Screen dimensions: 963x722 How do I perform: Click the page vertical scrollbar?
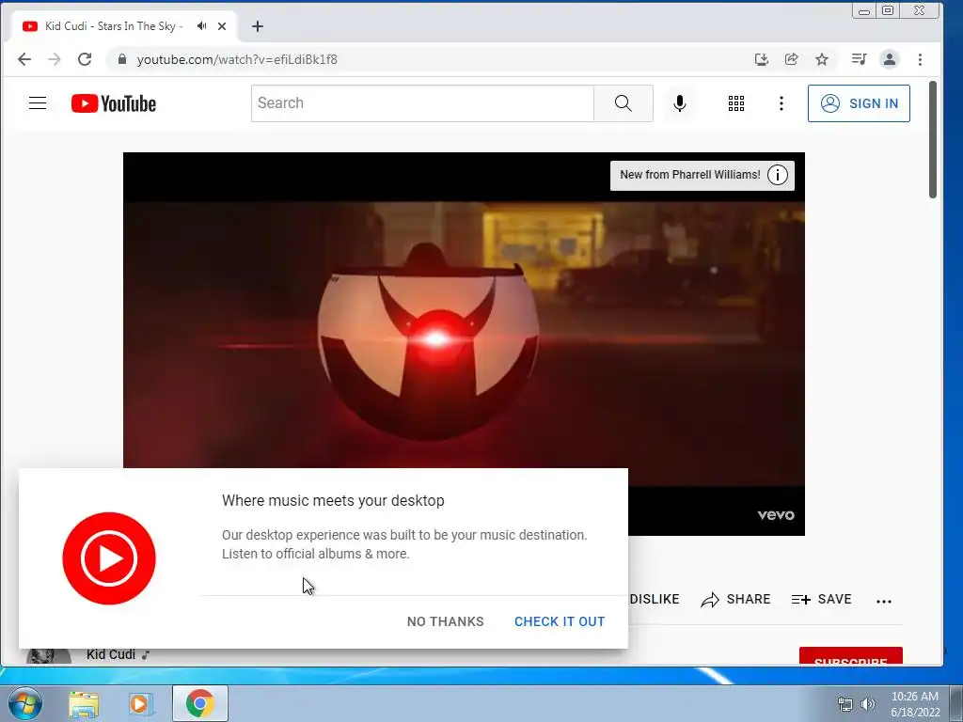933,139
